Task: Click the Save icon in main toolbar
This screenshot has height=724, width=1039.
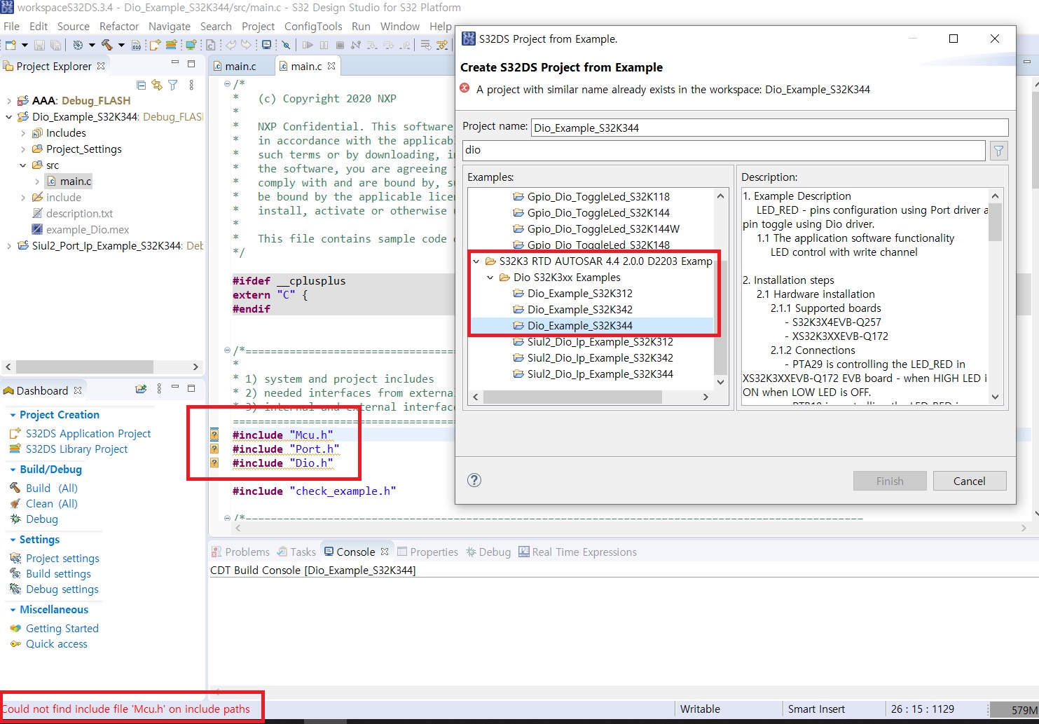Action: click(x=39, y=44)
